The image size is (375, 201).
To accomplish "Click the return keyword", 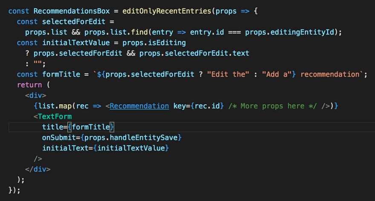I will pyautogui.click(x=29, y=85).
